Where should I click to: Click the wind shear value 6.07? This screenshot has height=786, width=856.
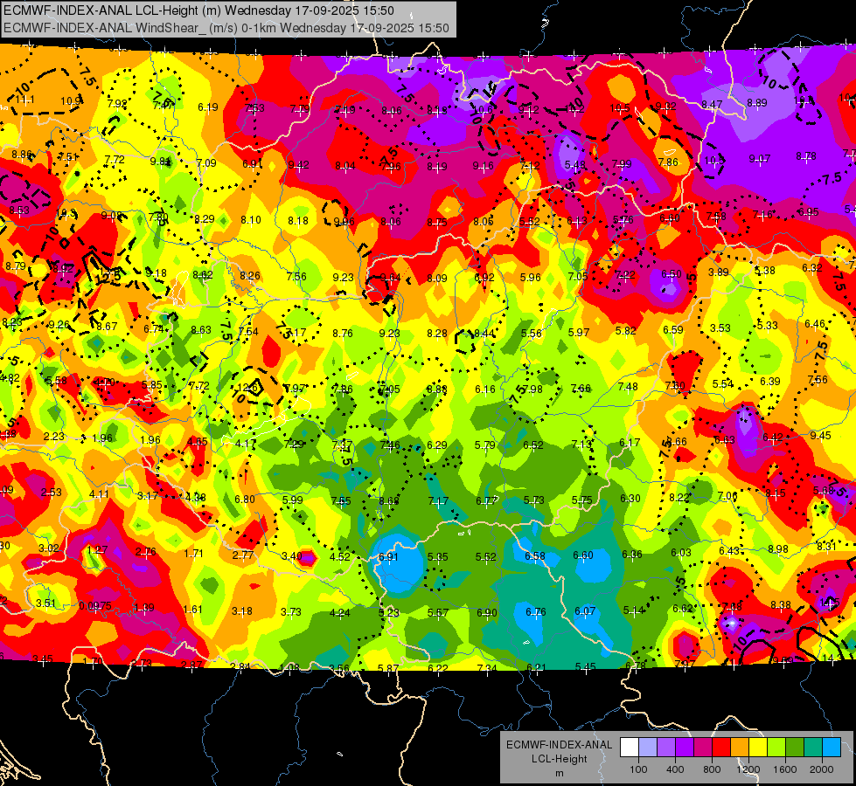585,611
